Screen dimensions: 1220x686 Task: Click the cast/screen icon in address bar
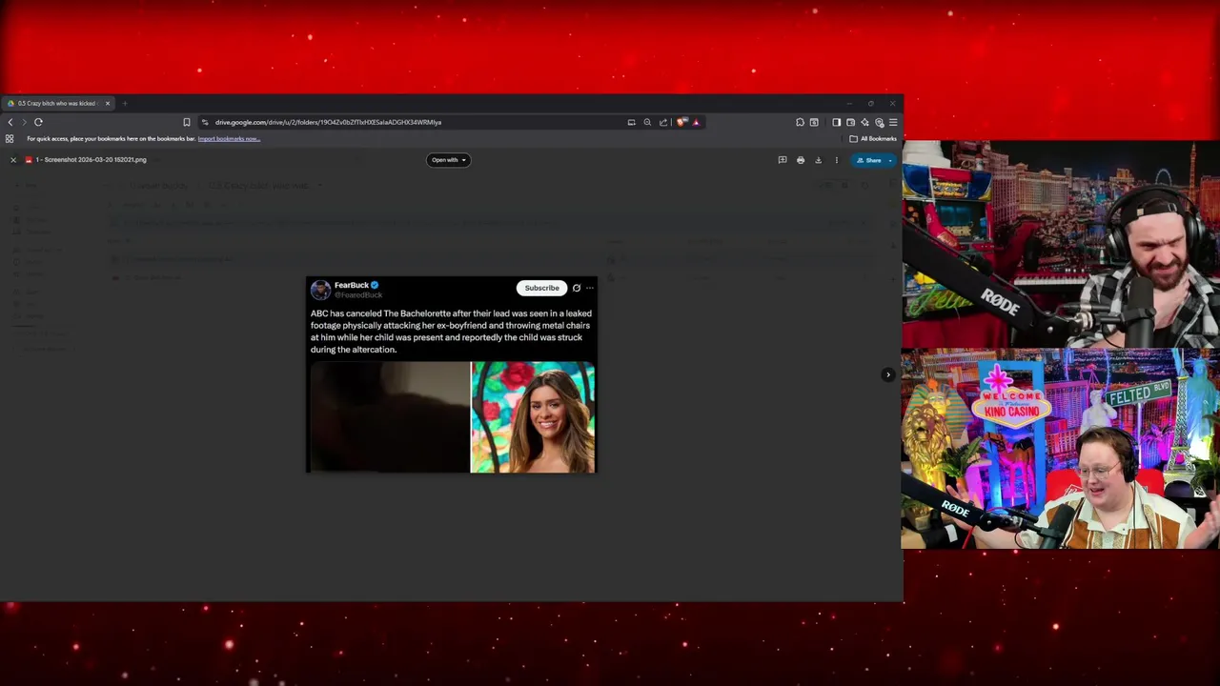coord(631,122)
